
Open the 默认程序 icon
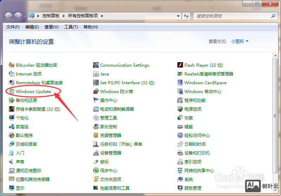click(x=12, y=135)
